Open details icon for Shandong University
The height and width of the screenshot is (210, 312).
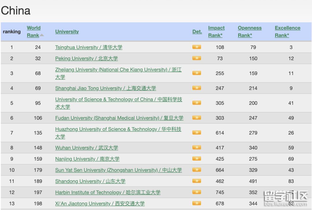(x=197, y=181)
